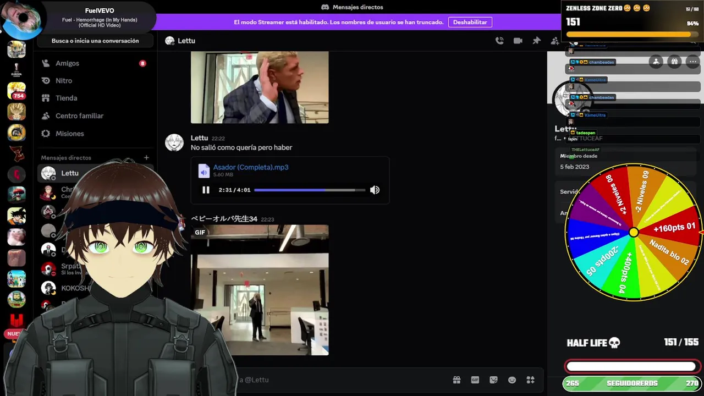Click the Mensajes directos sidebar heading
Screen dimensions: 704x396
click(x=66, y=158)
